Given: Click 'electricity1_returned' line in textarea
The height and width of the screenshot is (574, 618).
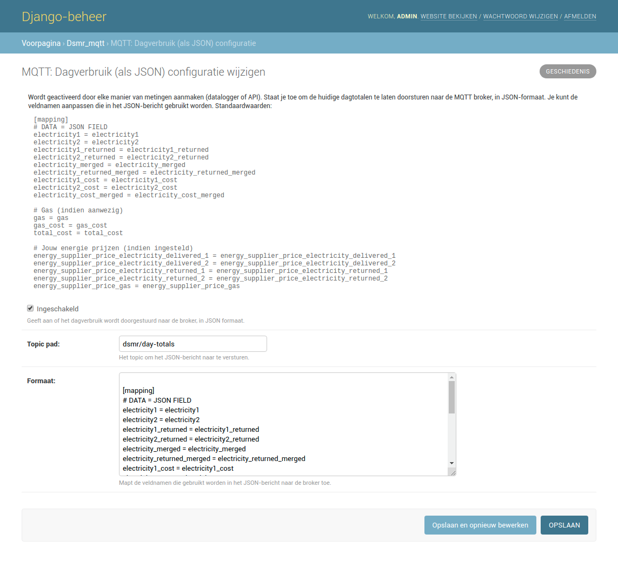Looking at the screenshot, I should coord(191,429).
